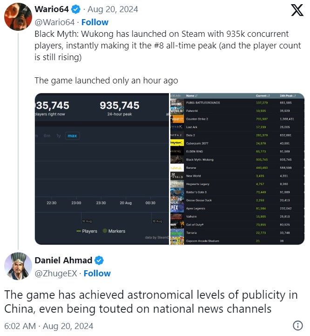The image size is (310, 336).
Task: Sort table by Name column
Action: [190, 95]
